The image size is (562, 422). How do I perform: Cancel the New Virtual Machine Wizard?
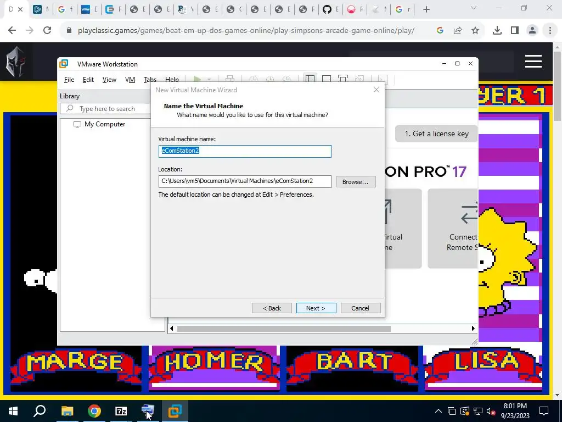pos(361,308)
